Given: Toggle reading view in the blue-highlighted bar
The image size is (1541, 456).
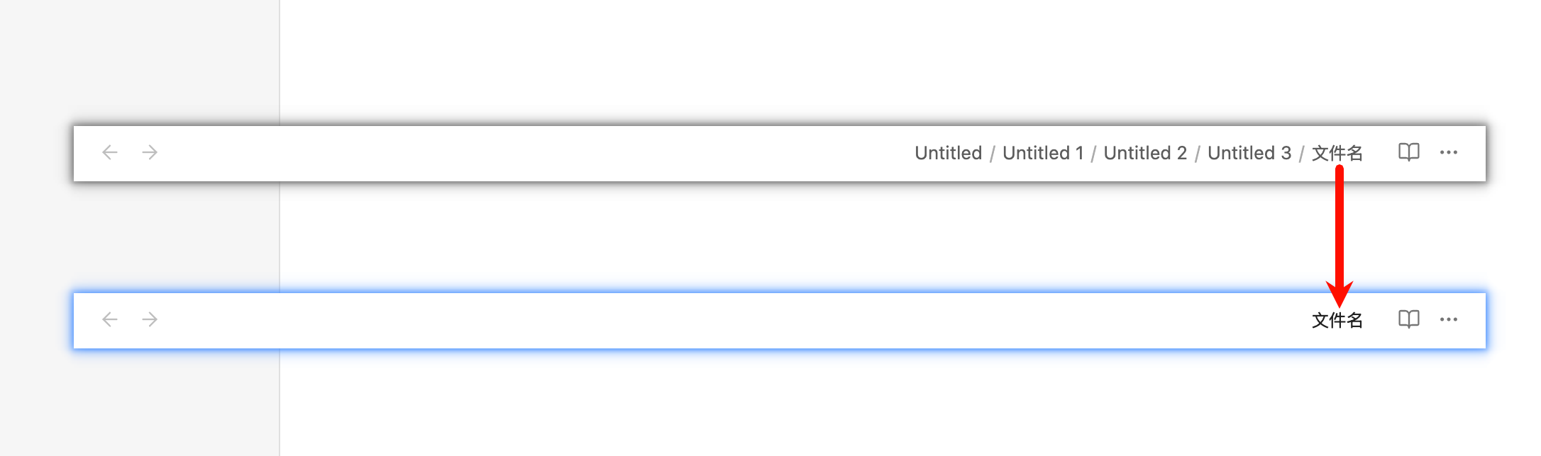Looking at the screenshot, I should (x=1408, y=319).
